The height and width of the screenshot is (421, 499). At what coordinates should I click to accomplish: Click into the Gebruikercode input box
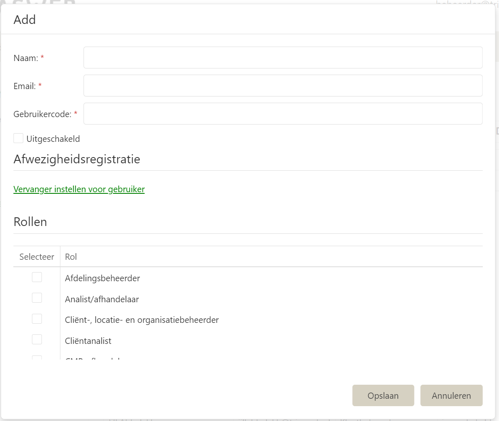point(283,113)
